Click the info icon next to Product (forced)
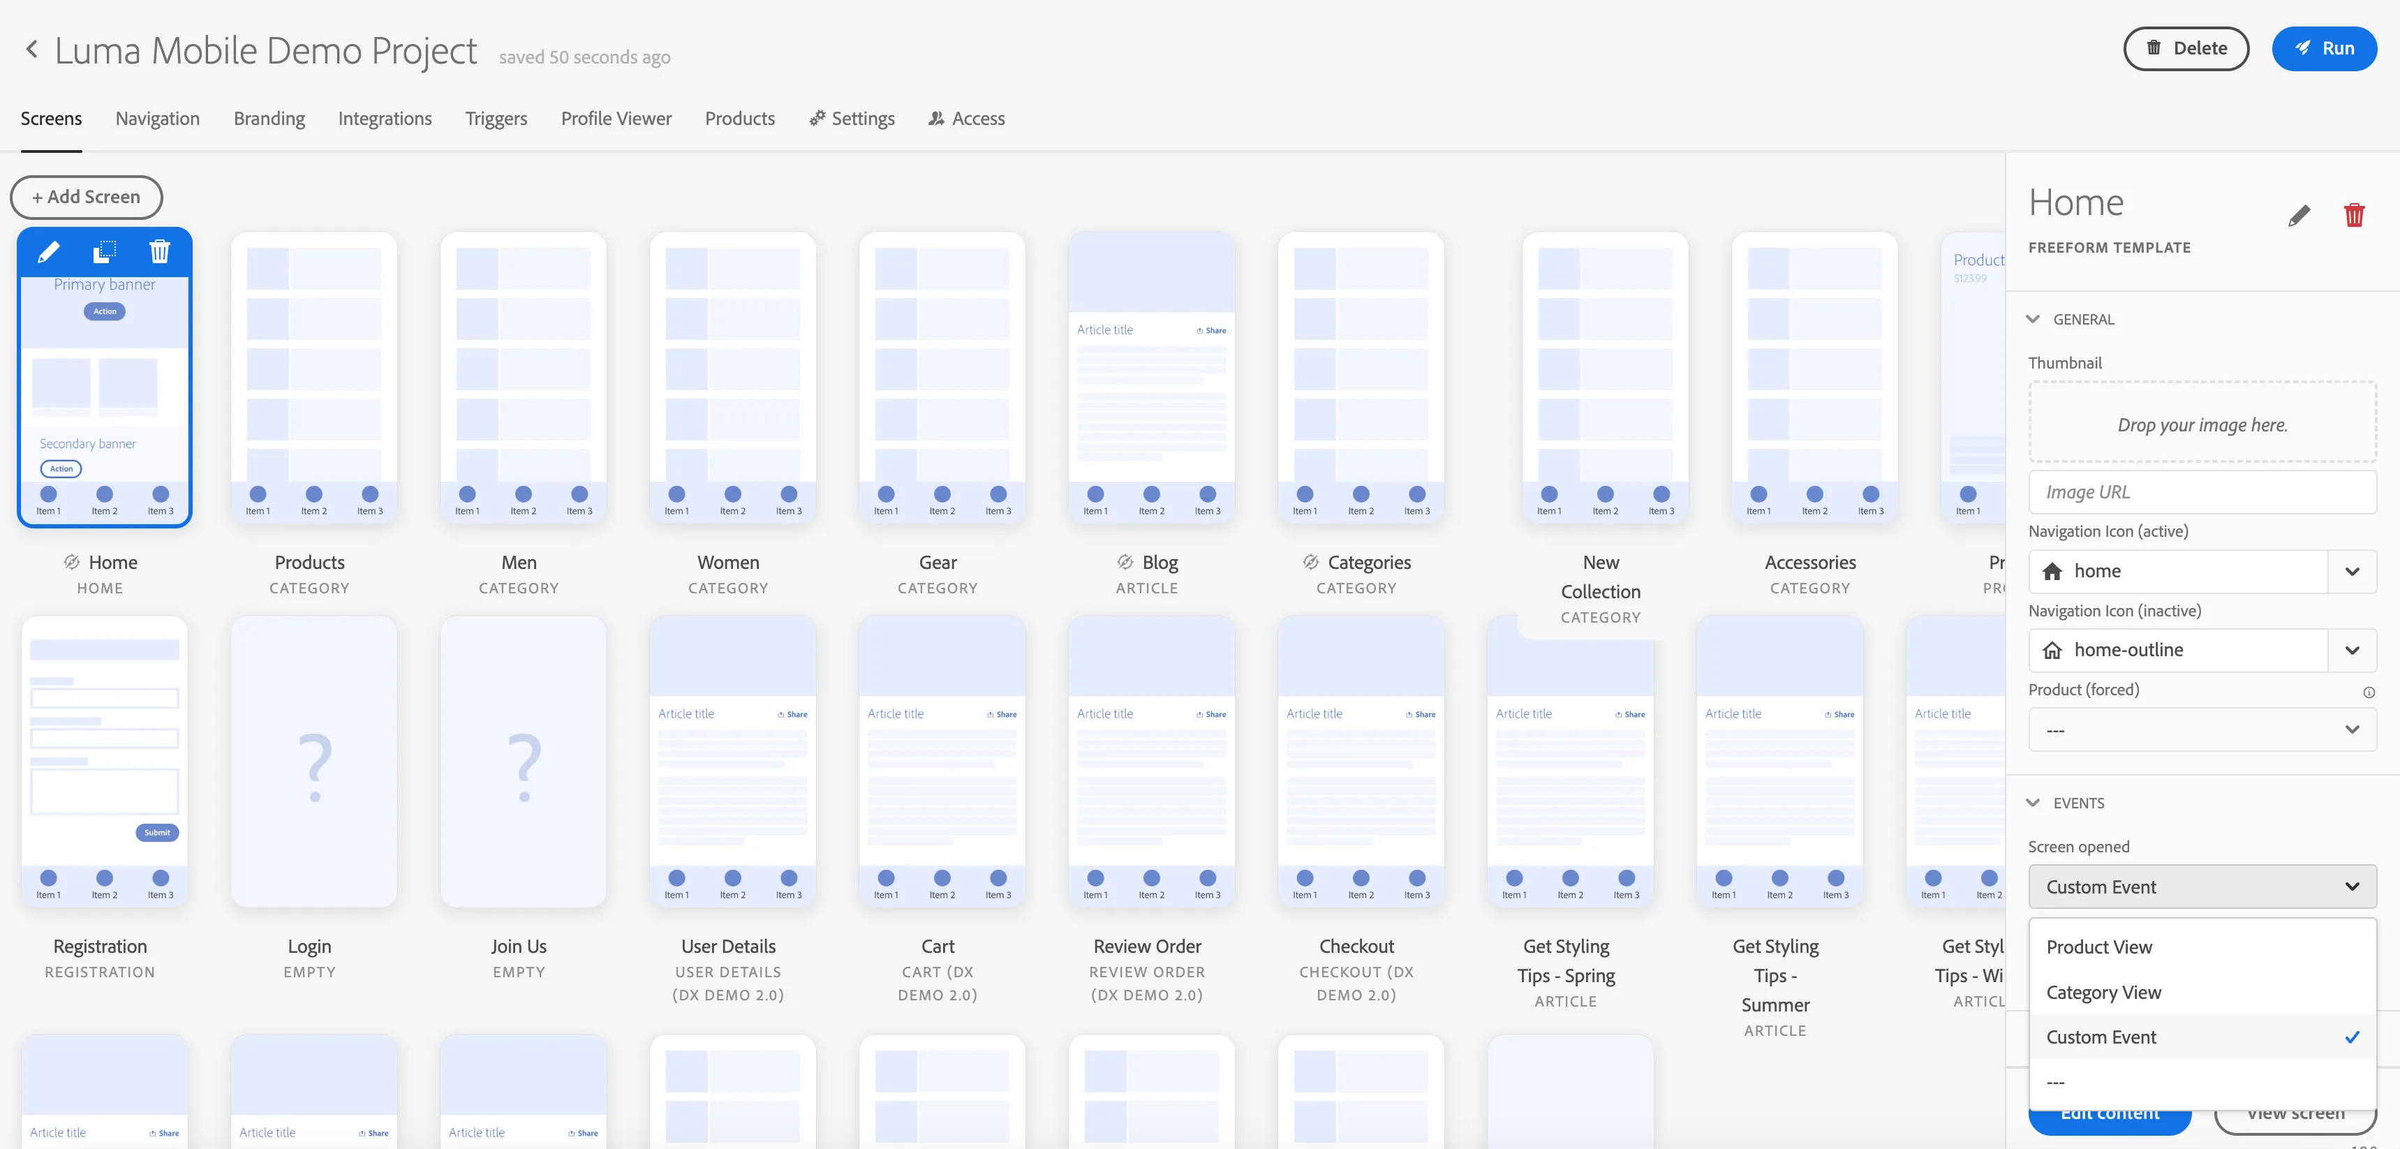Screen dimensions: 2400x1149 click(x=2369, y=692)
